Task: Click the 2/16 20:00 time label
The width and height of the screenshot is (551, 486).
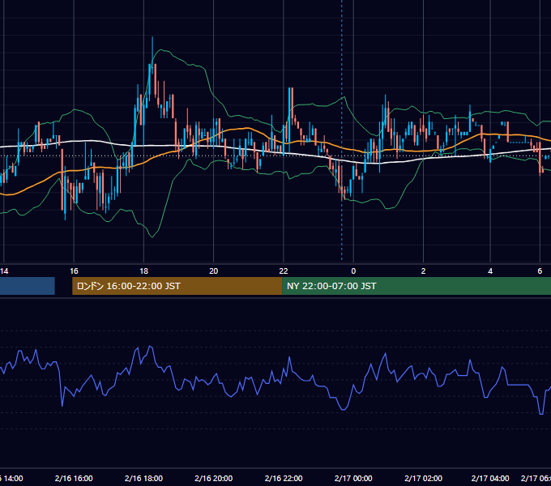Action: pos(214,478)
